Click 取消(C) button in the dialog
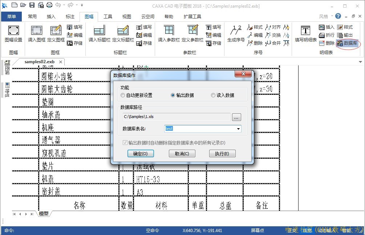This screenshot has height=235, width=365. (x=182, y=154)
